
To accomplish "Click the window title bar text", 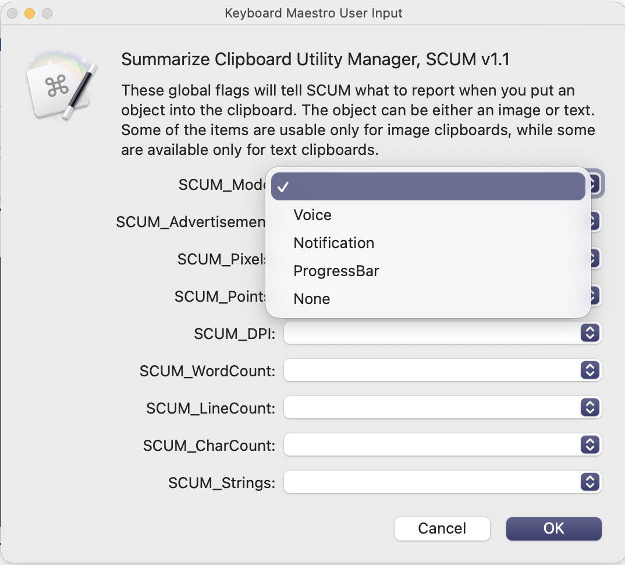I will (314, 13).
